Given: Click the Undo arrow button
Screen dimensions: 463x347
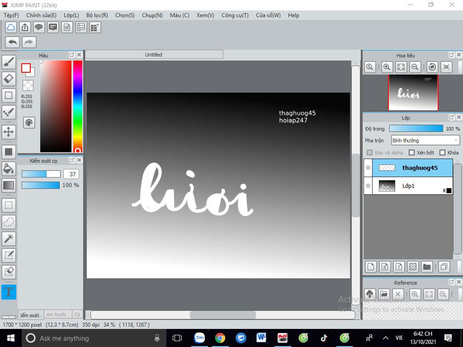Looking at the screenshot, I should tap(12, 42).
